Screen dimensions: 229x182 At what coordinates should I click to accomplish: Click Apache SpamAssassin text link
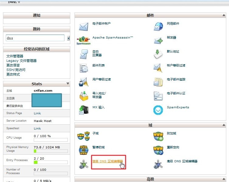pos(113,37)
